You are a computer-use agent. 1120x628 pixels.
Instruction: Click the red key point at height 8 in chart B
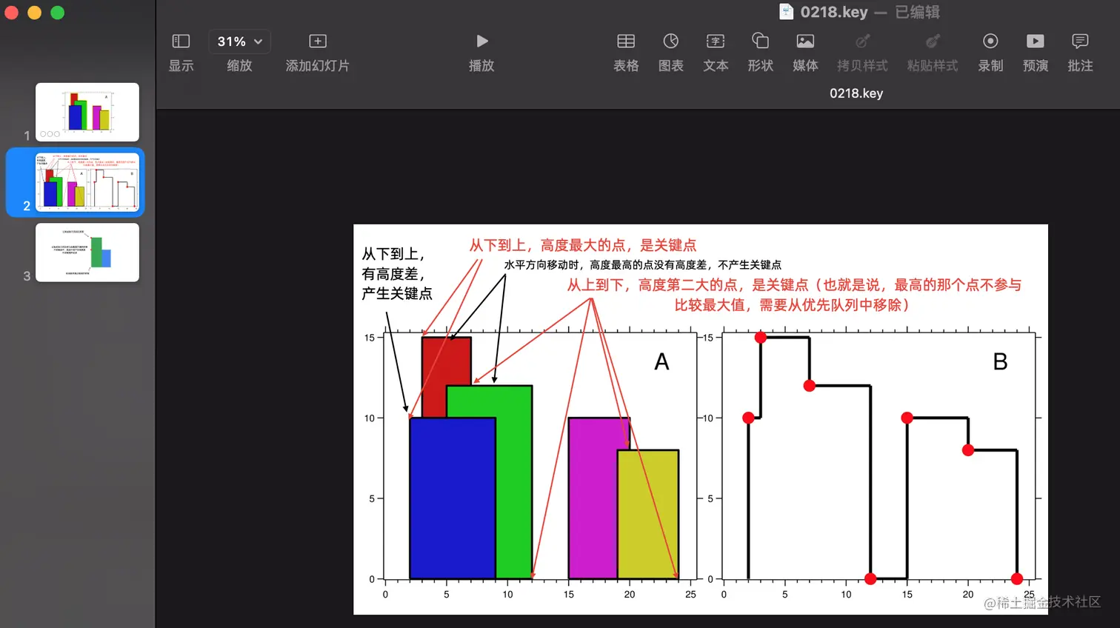968,450
